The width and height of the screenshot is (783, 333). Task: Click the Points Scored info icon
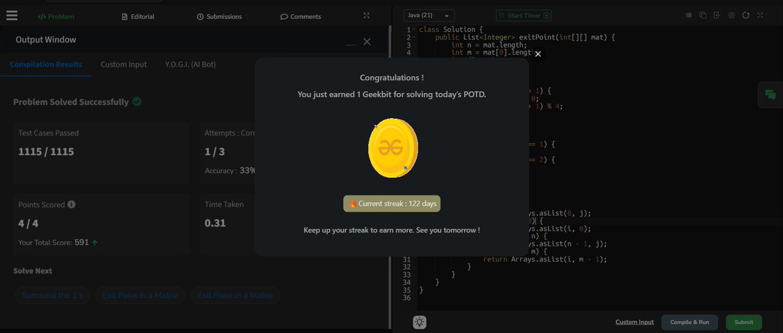tap(71, 204)
